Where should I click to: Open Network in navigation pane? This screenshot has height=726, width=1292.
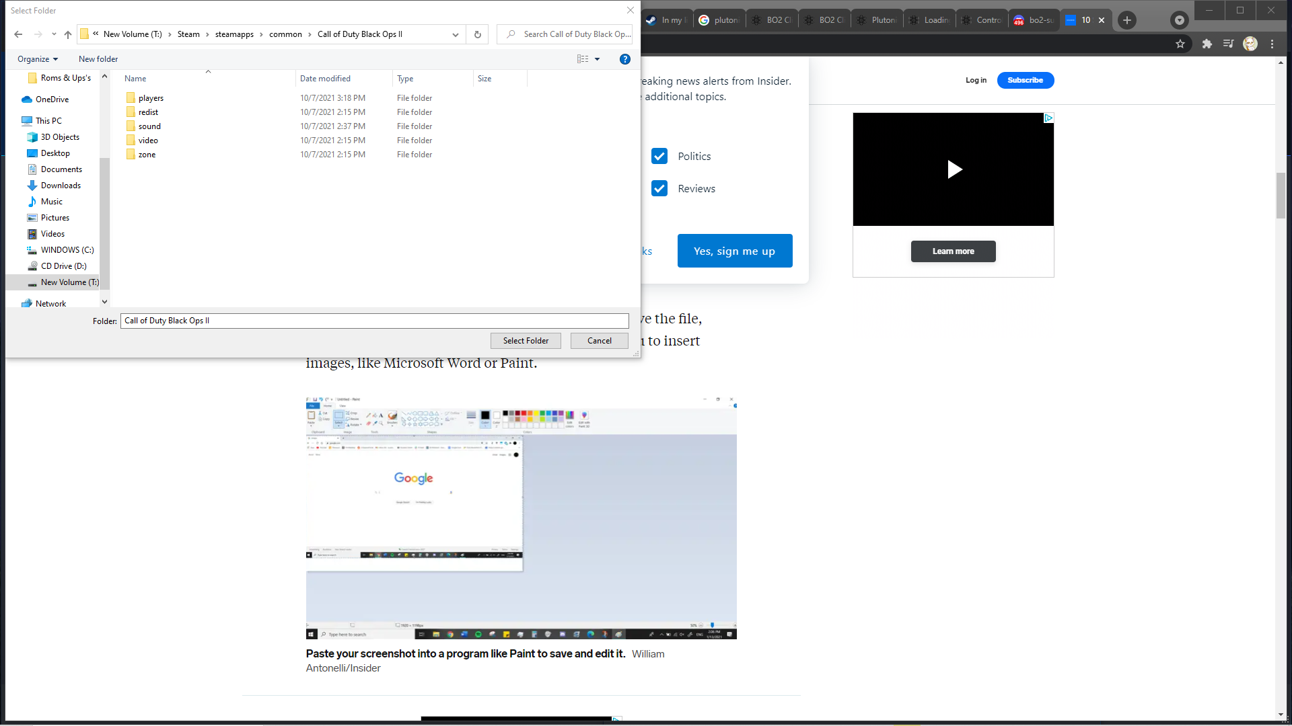coord(50,304)
